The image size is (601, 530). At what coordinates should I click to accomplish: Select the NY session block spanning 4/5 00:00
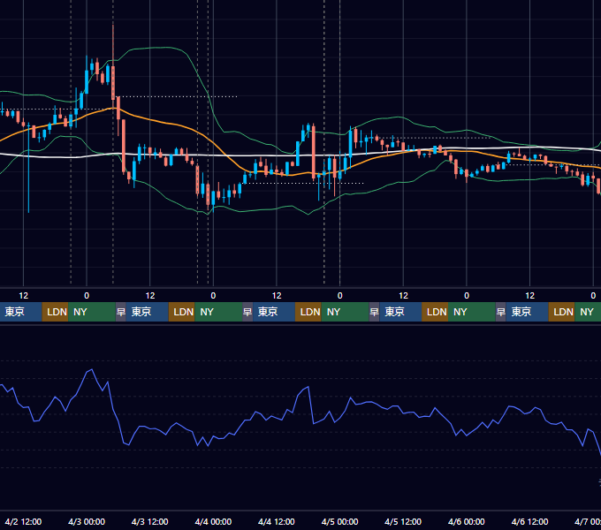click(345, 312)
